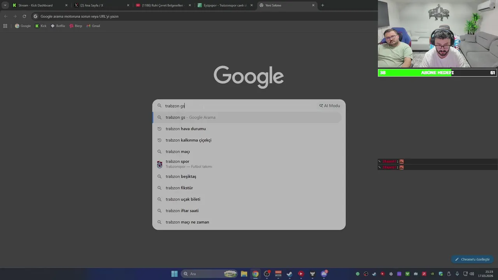
Task: Reload the current page
Action: [24, 16]
